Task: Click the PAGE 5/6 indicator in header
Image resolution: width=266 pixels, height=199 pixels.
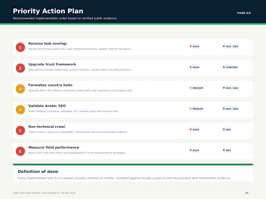Action: (244, 13)
